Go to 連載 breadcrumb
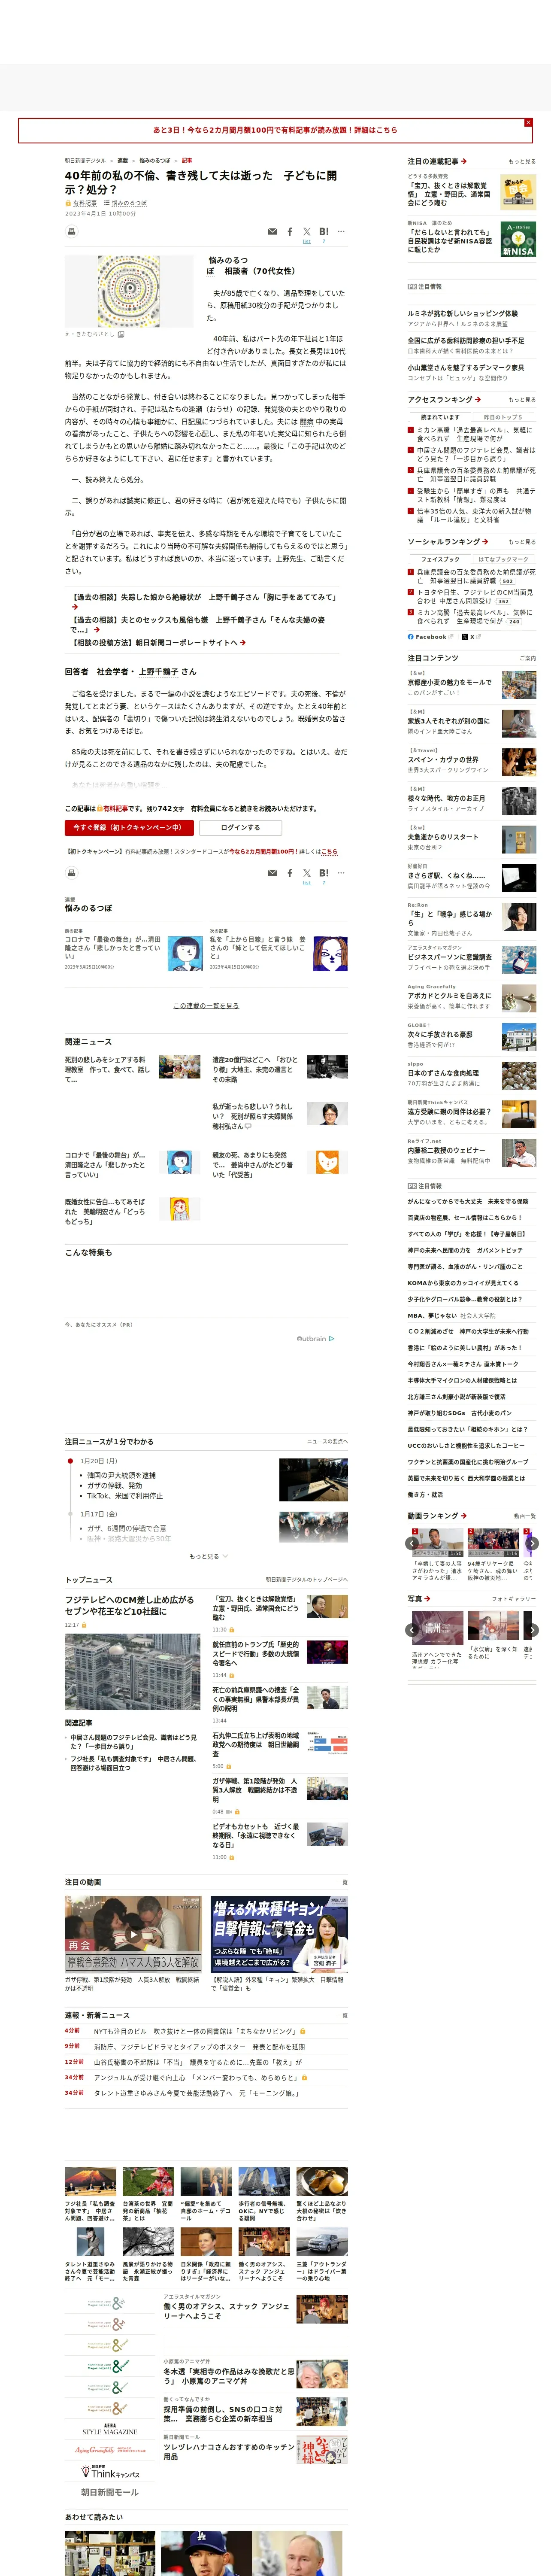This screenshot has height=2576, width=551. [x=123, y=160]
